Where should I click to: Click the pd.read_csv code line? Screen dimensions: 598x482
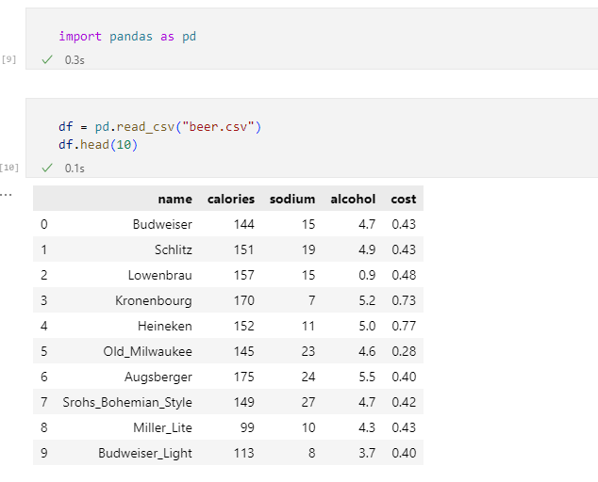point(159,126)
